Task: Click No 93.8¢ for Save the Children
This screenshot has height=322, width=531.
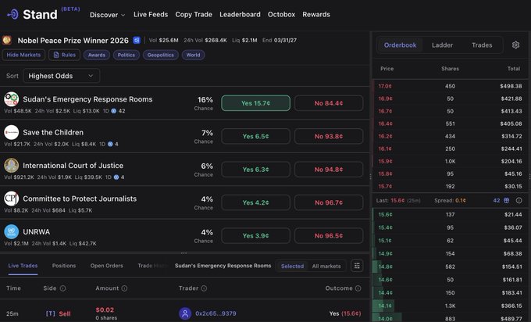Action: (329, 136)
